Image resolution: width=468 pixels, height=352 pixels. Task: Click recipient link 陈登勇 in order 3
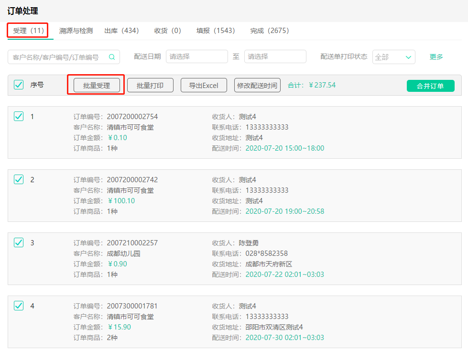tap(249, 243)
